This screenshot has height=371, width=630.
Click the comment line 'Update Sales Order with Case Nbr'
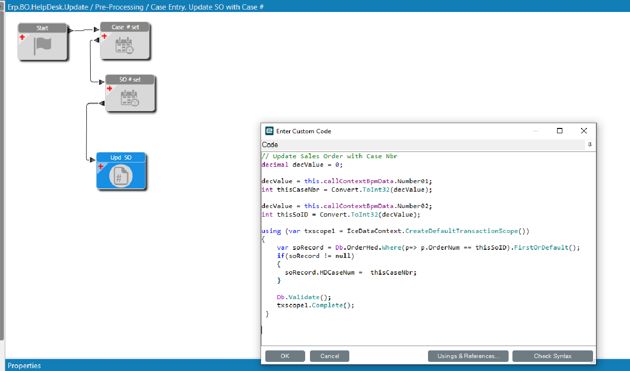click(x=330, y=156)
